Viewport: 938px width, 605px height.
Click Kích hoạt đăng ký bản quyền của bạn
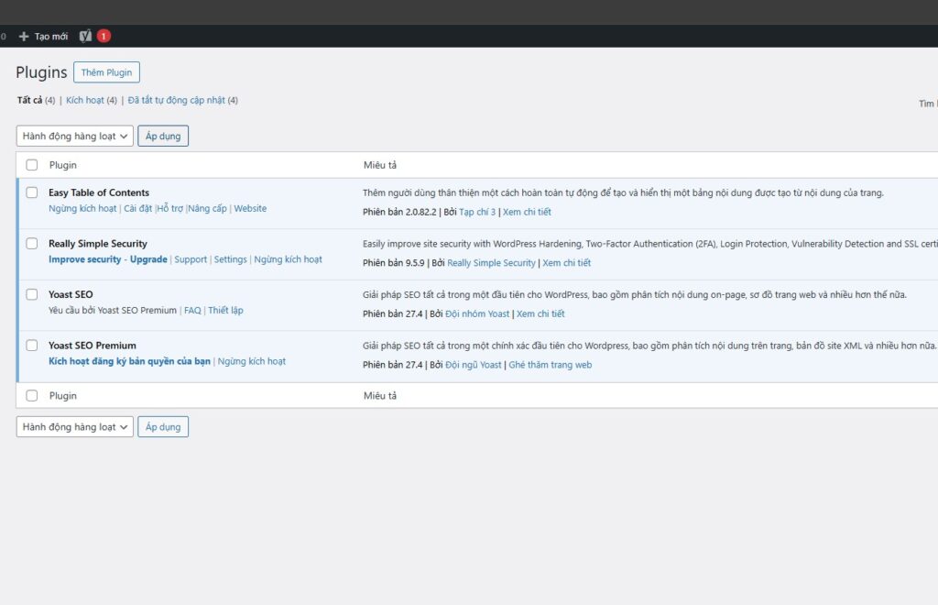pyautogui.click(x=129, y=361)
